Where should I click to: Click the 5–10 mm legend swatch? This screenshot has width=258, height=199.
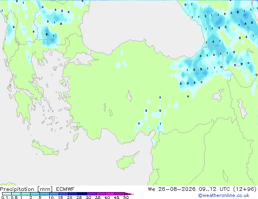pos(44,194)
